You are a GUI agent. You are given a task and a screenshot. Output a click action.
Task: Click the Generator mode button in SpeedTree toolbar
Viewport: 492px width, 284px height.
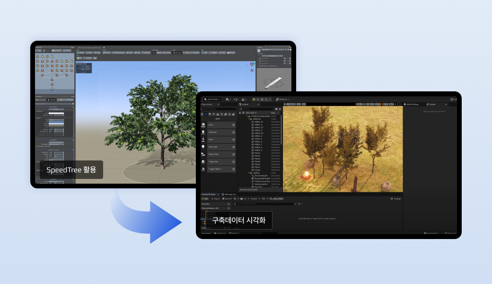pyautogui.click(x=177, y=53)
